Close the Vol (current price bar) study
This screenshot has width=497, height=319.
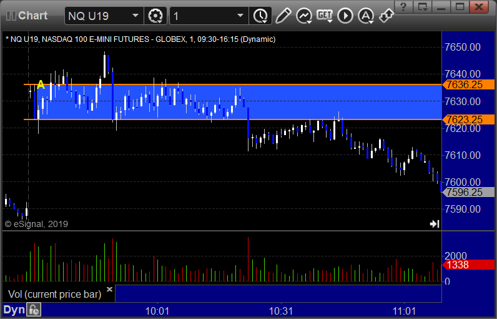[x=109, y=289]
